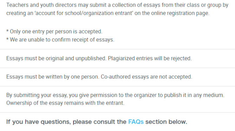Image resolution: width=235 pixels, height=131 pixels.
Task: Click the 'If you have questions' heading text
Action: (x=97, y=122)
